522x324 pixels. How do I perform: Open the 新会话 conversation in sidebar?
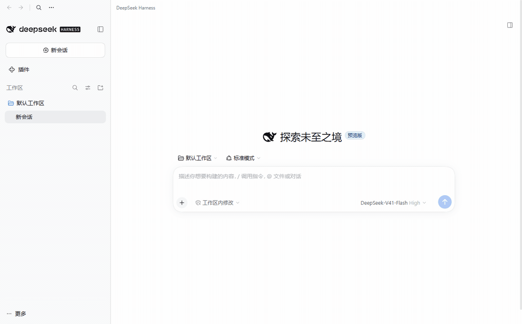[55, 117]
